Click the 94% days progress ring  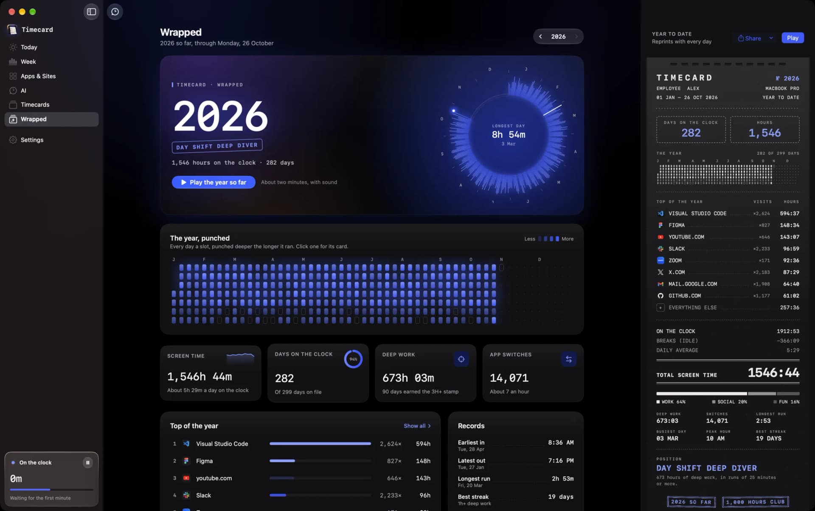click(353, 359)
